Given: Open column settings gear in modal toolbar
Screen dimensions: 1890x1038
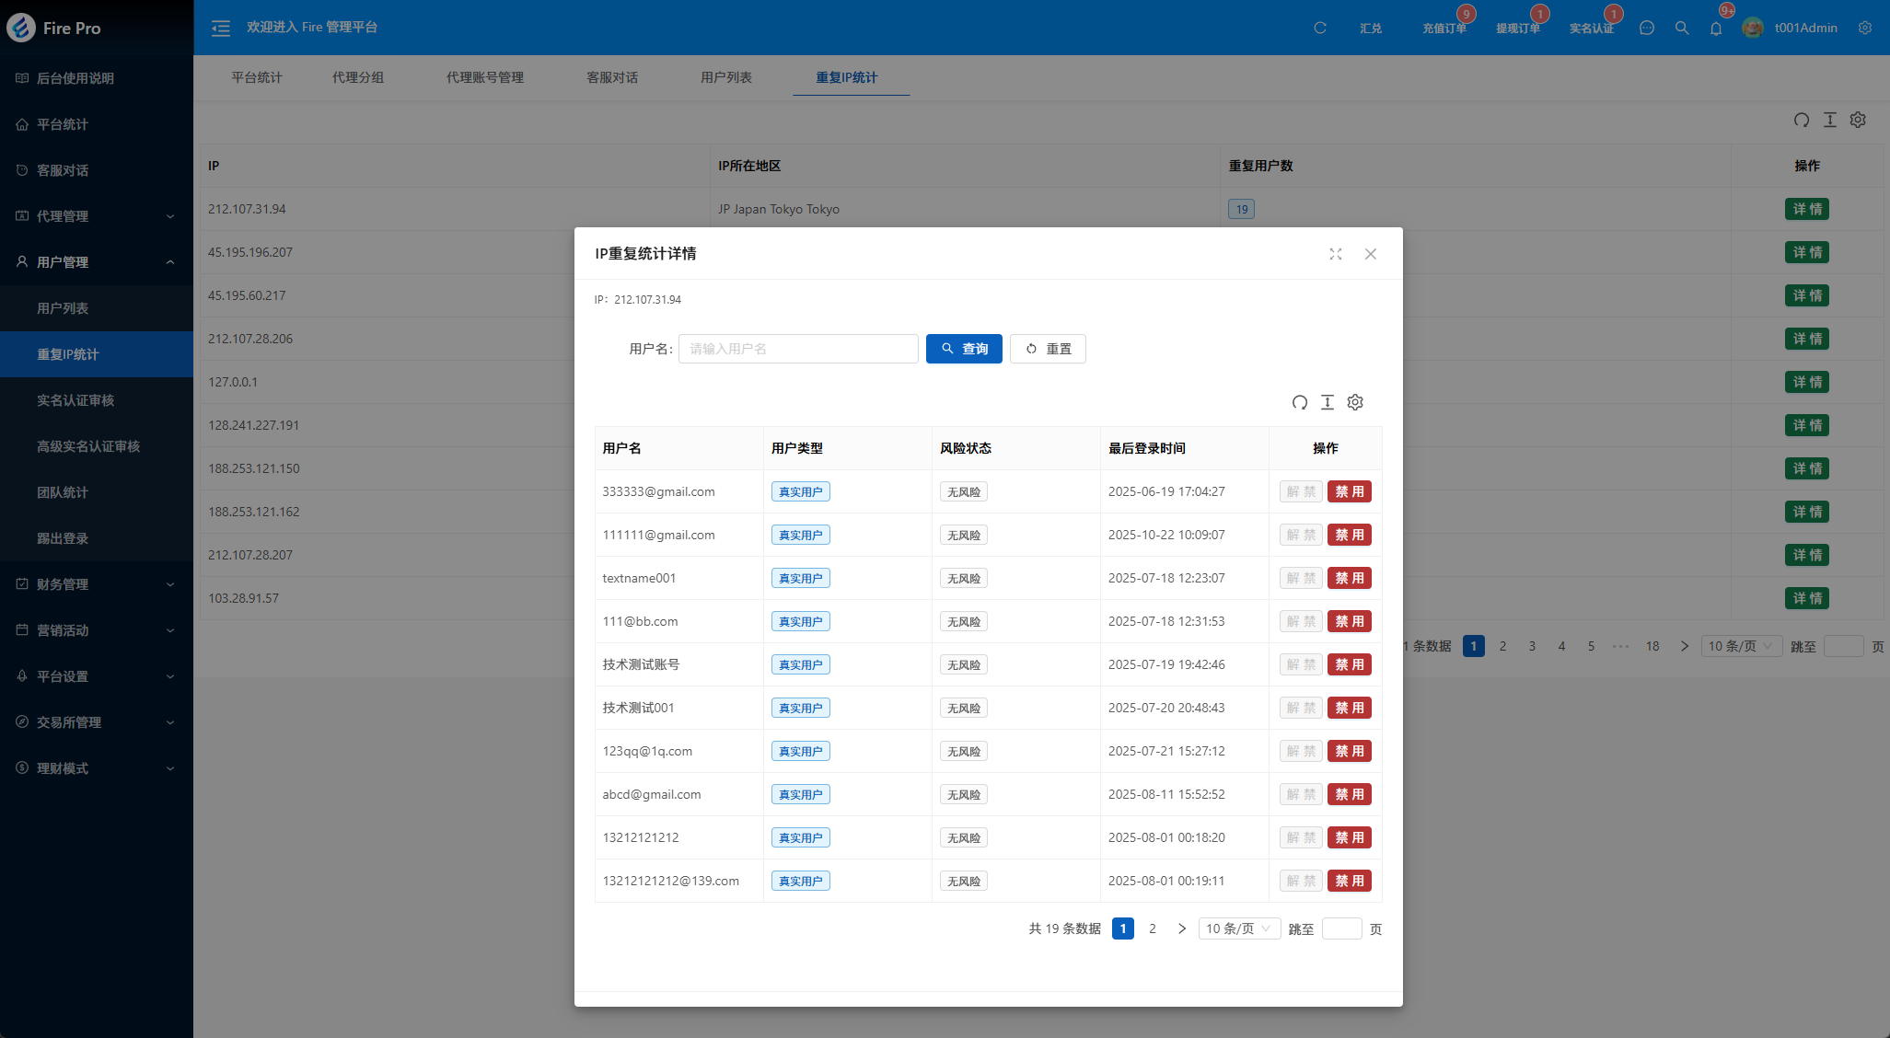Looking at the screenshot, I should pyautogui.click(x=1355, y=402).
